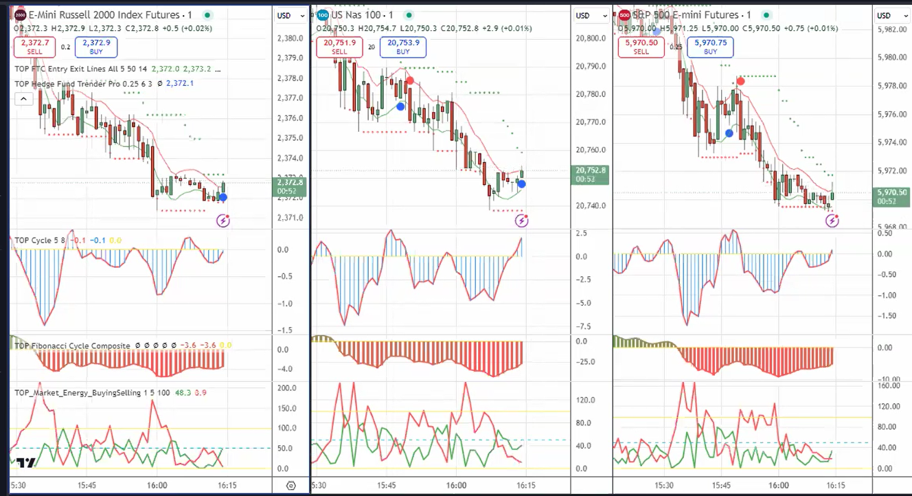Screen dimensions: 912x496
Task: Click blue signal dot at Russell chart's latest candle
Action: click(222, 197)
